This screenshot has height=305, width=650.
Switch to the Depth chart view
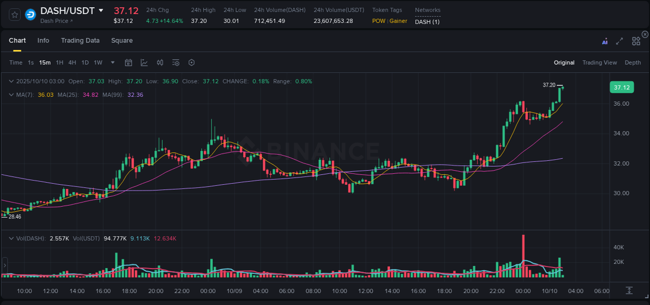click(x=632, y=62)
